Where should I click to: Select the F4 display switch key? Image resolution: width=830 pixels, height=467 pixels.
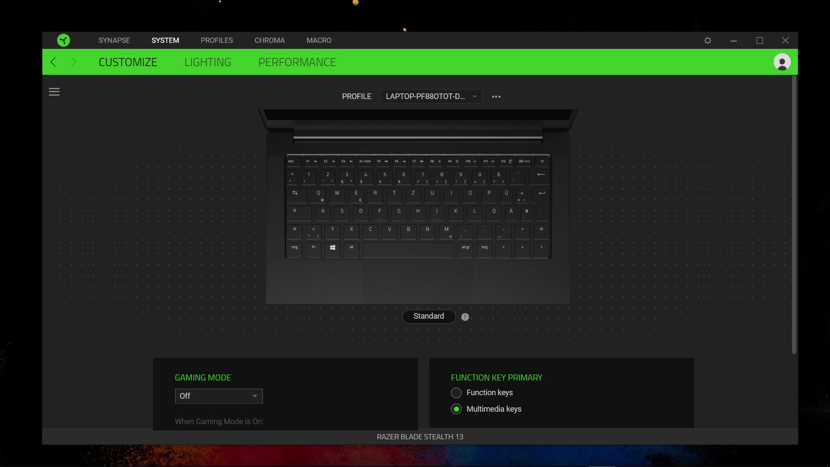coord(365,162)
